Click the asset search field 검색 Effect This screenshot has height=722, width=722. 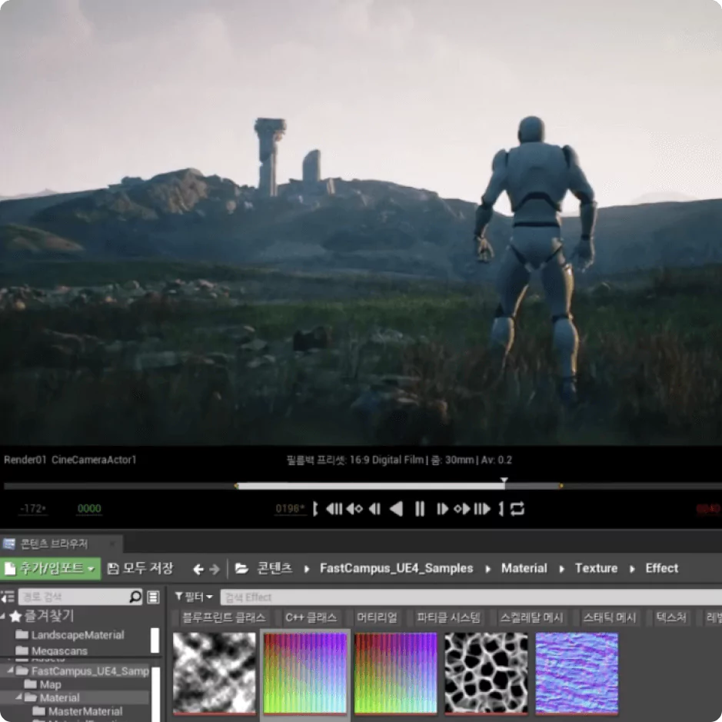point(471,597)
